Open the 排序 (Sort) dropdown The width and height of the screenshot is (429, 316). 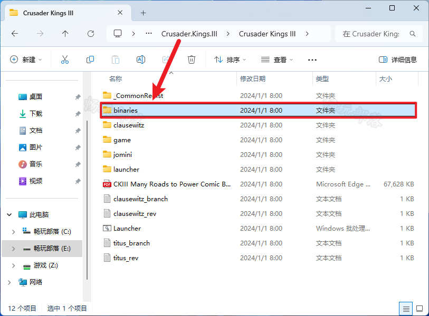230,60
